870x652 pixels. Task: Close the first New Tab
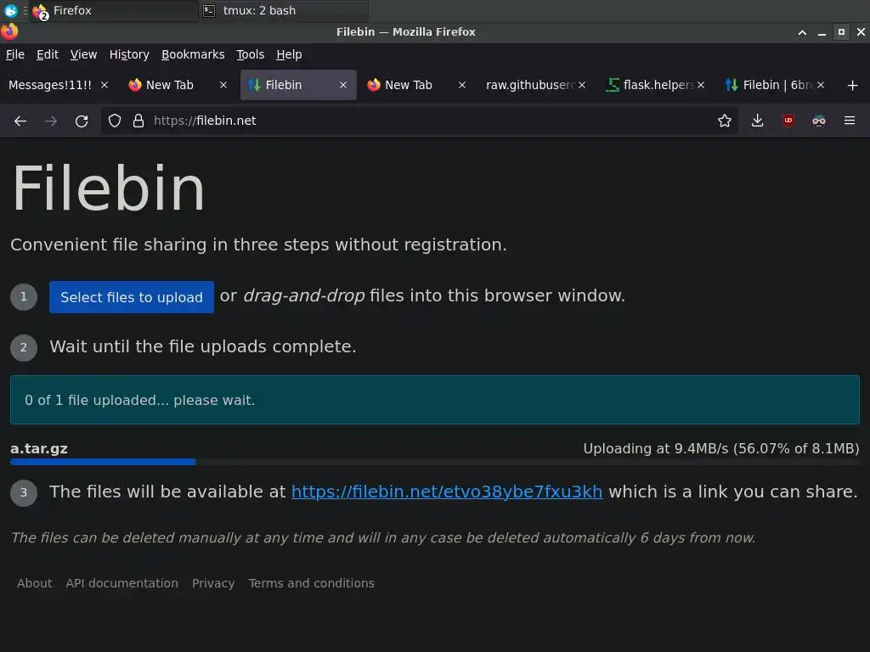point(223,85)
